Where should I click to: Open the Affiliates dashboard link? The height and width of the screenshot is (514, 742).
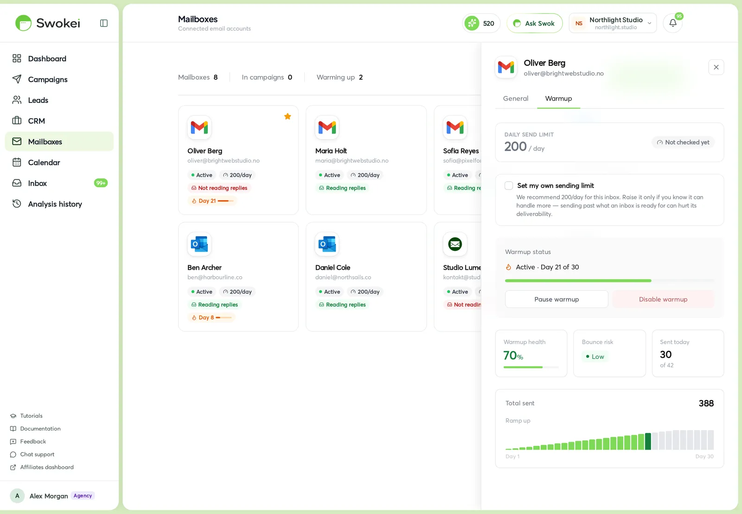[x=42, y=467]
